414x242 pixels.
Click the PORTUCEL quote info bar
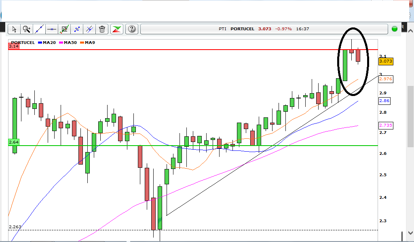(264, 29)
